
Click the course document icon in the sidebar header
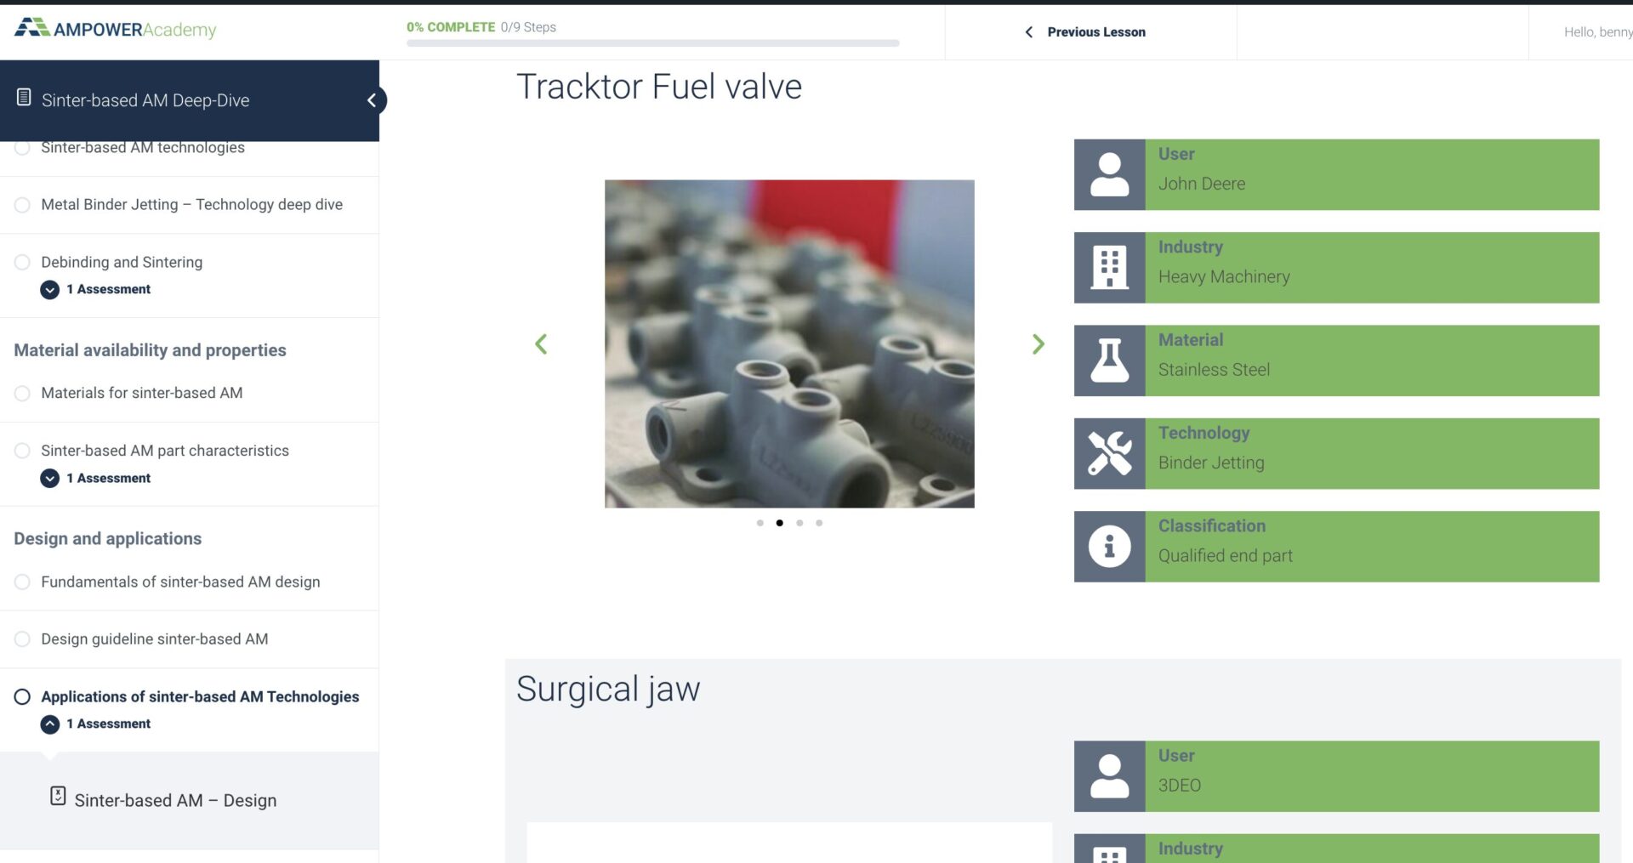click(x=24, y=98)
